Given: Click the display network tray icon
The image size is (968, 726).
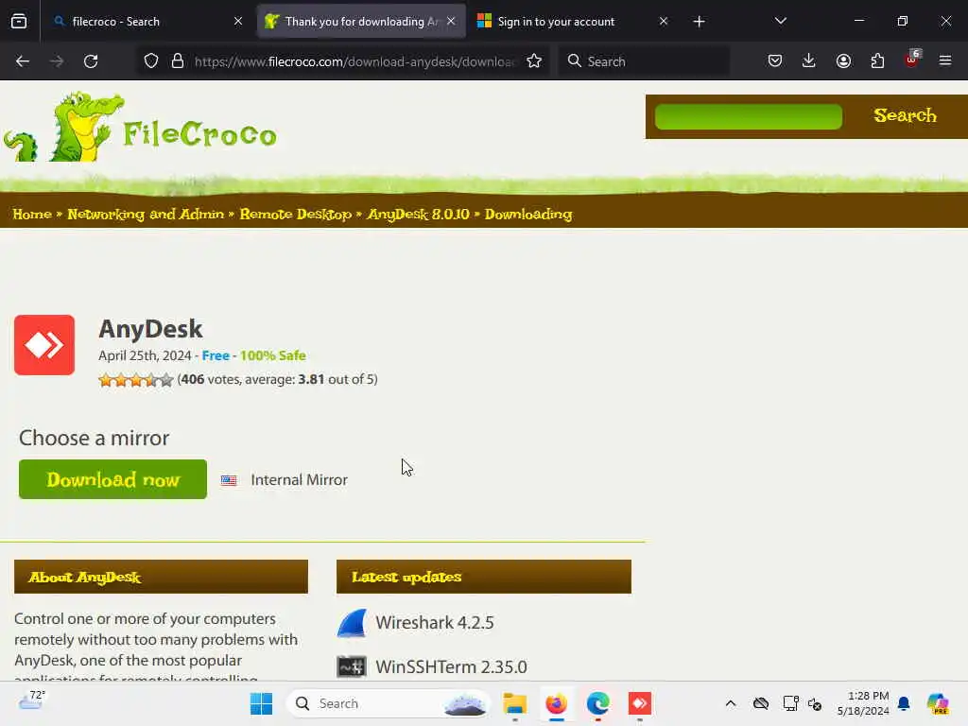Looking at the screenshot, I should [790, 703].
